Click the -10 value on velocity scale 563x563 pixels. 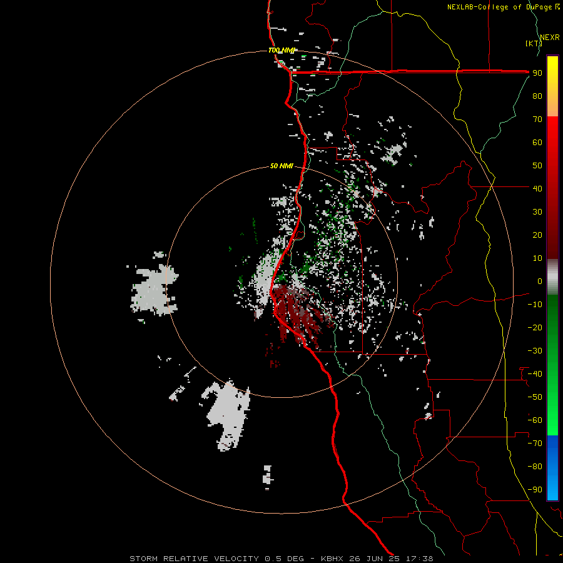point(535,305)
